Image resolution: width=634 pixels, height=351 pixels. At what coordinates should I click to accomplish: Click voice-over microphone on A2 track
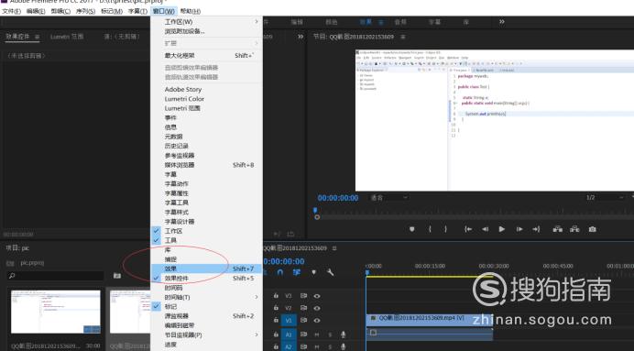[x=344, y=347]
